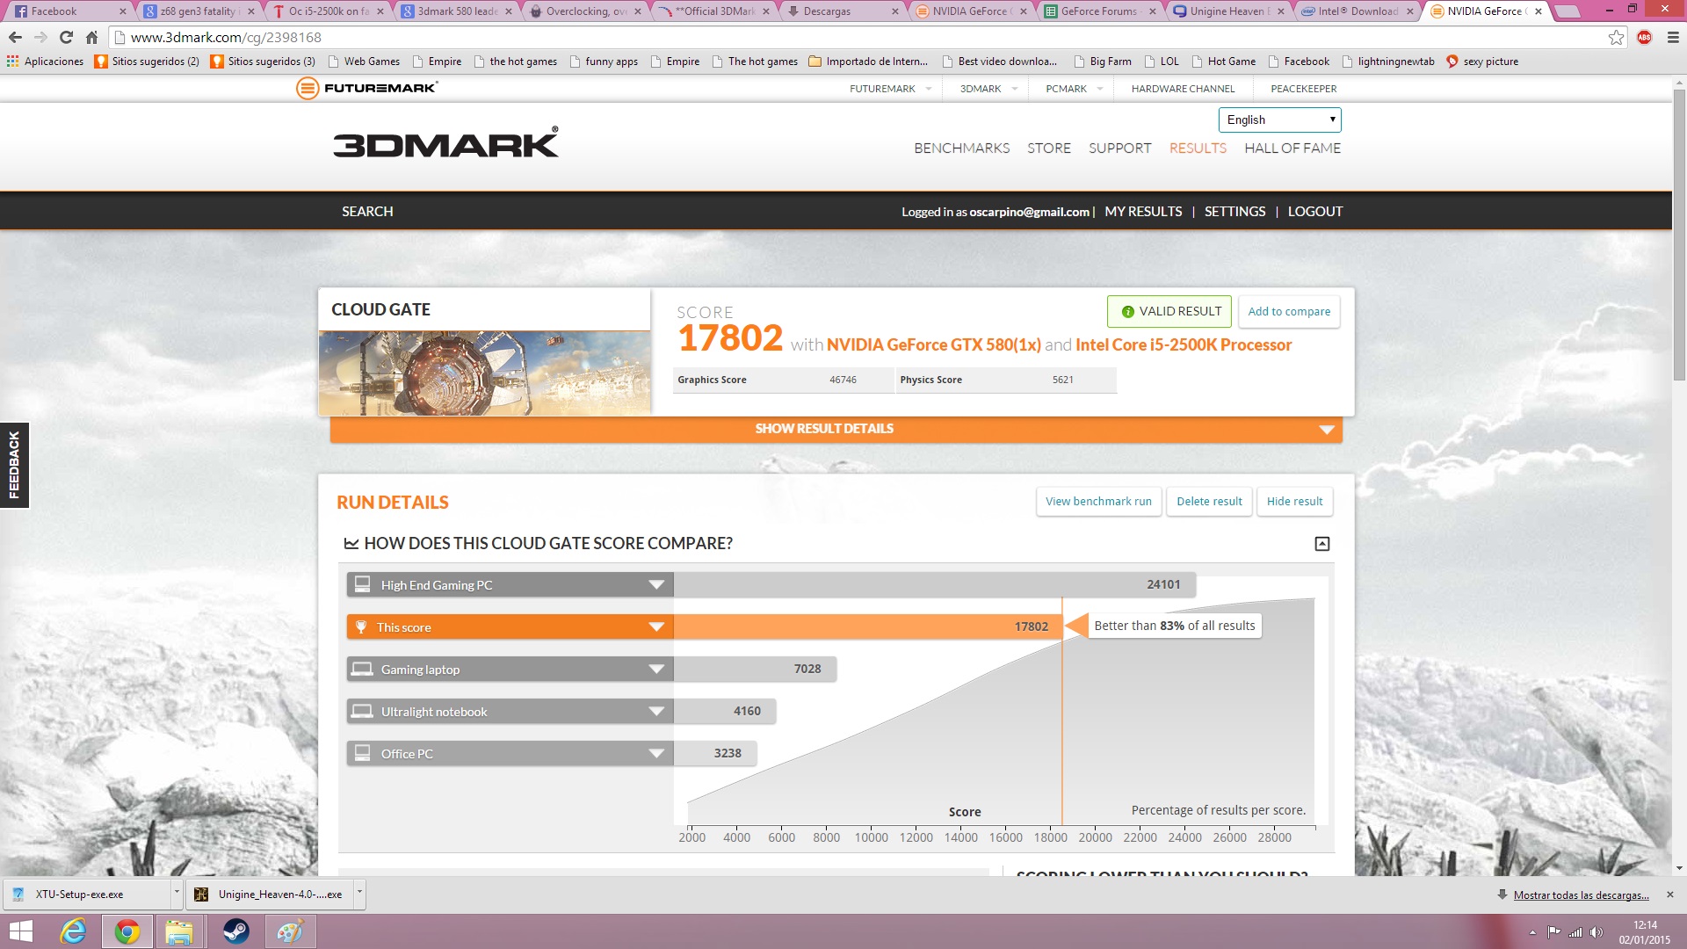1687x949 pixels.
Task: Open Unigine_Heaven download options arrow
Action: [x=358, y=893]
